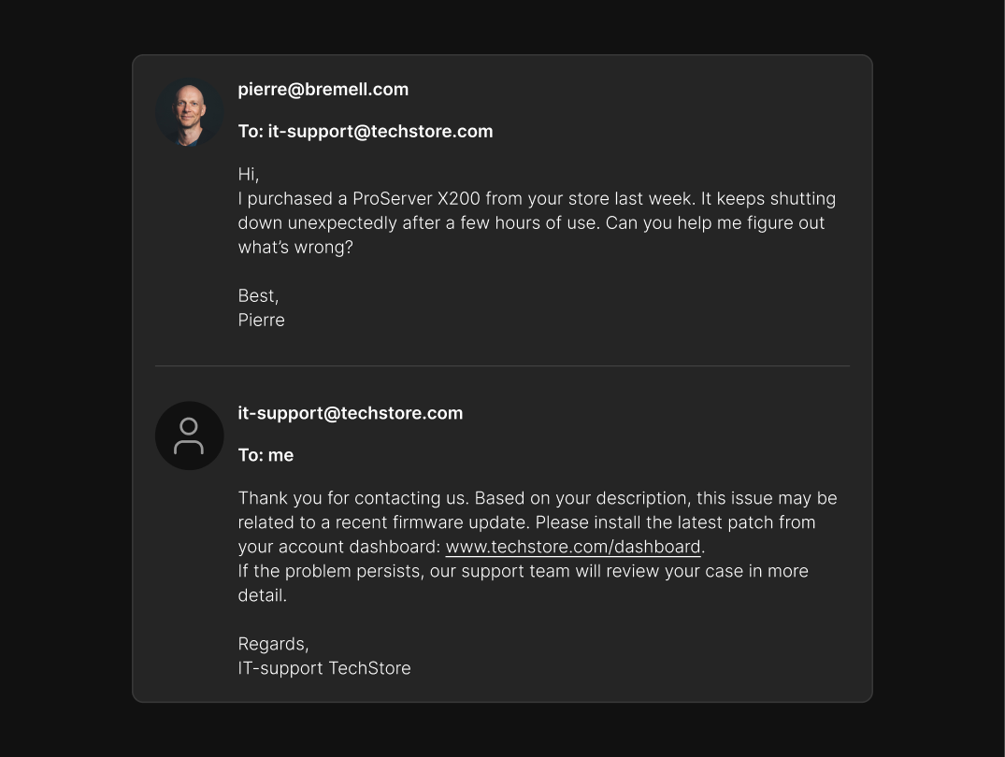The image size is (1005, 757).
Task: Click the "Pierre" signature name
Action: pos(261,321)
